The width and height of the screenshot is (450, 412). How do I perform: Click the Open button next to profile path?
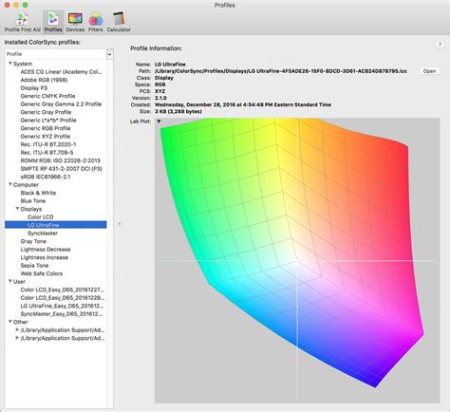tap(429, 71)
